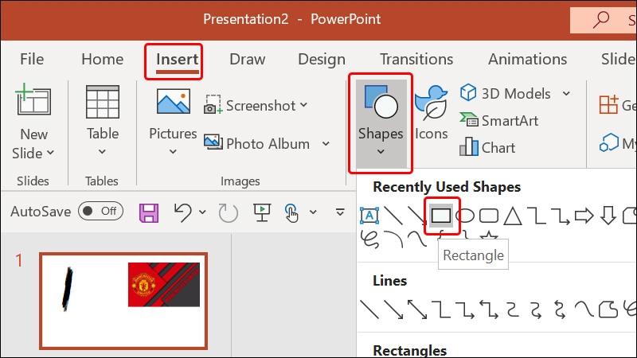Switch to the Insert tab
The image size is (637, 358).
(177, 59)
